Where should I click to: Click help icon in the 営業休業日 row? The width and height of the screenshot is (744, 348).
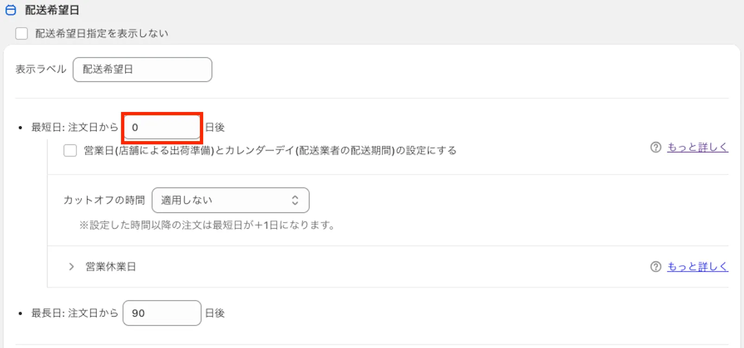pos(655,267)
